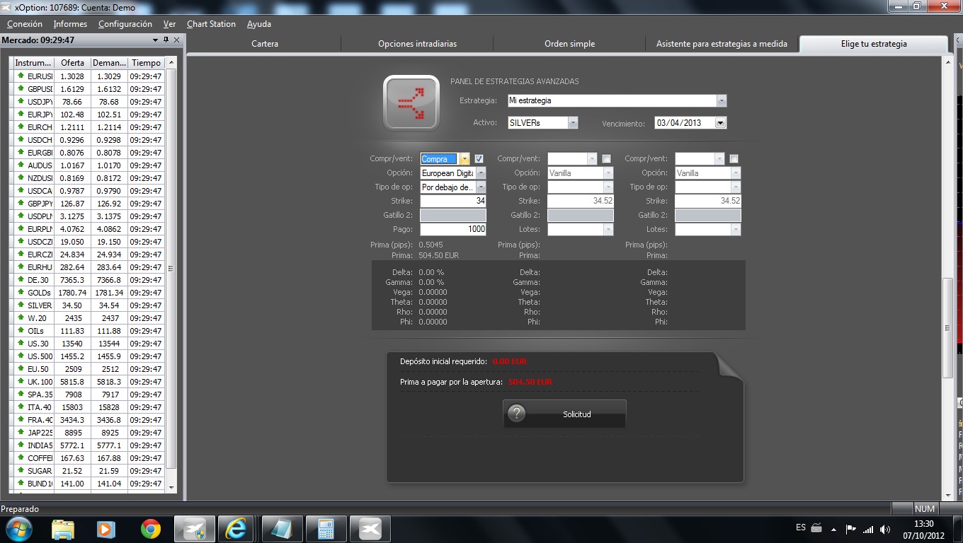Image resolution: width=963 pixels, height=543 pixels.
Task: Open the Configuración menu
Action: (x=125, y=24)
